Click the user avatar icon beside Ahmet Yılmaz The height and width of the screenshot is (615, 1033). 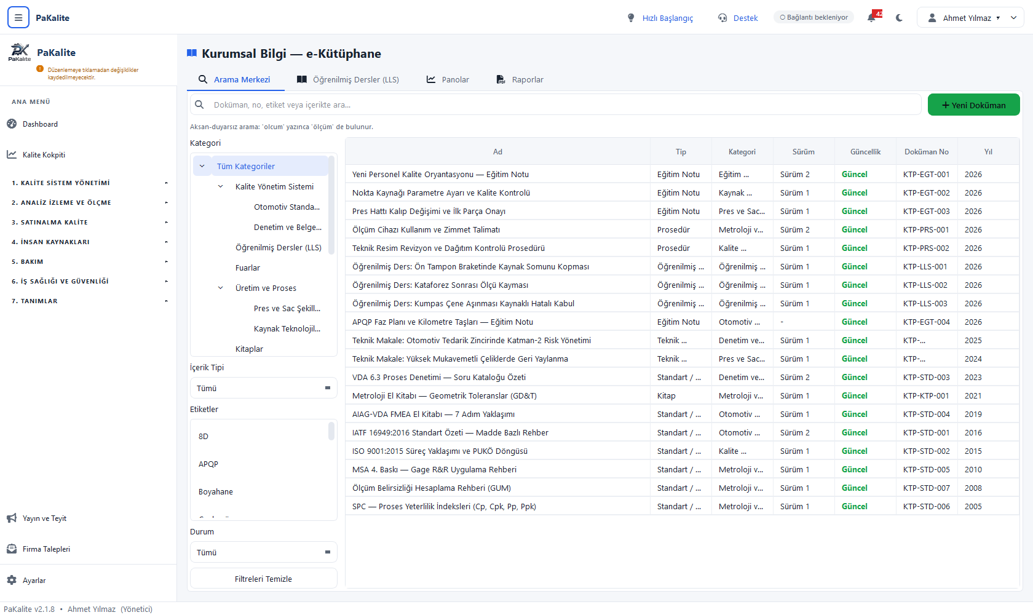pos(932,18)
